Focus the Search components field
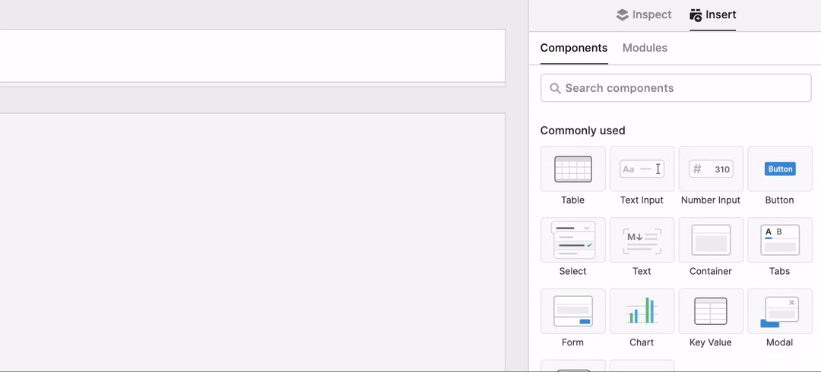 tap(676, 88)
